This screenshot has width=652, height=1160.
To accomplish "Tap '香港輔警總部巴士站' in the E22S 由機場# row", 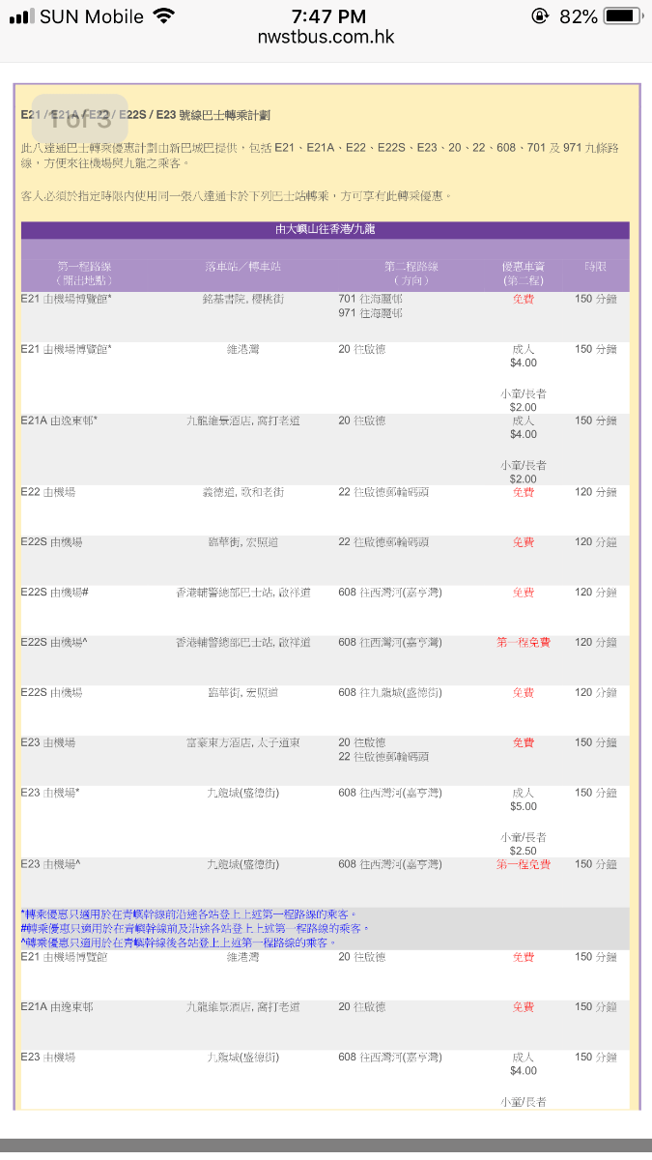I will 226,593.
